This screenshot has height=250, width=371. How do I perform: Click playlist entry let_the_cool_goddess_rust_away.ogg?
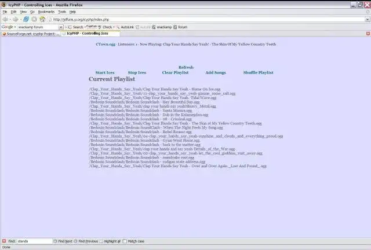pos(176,153)
